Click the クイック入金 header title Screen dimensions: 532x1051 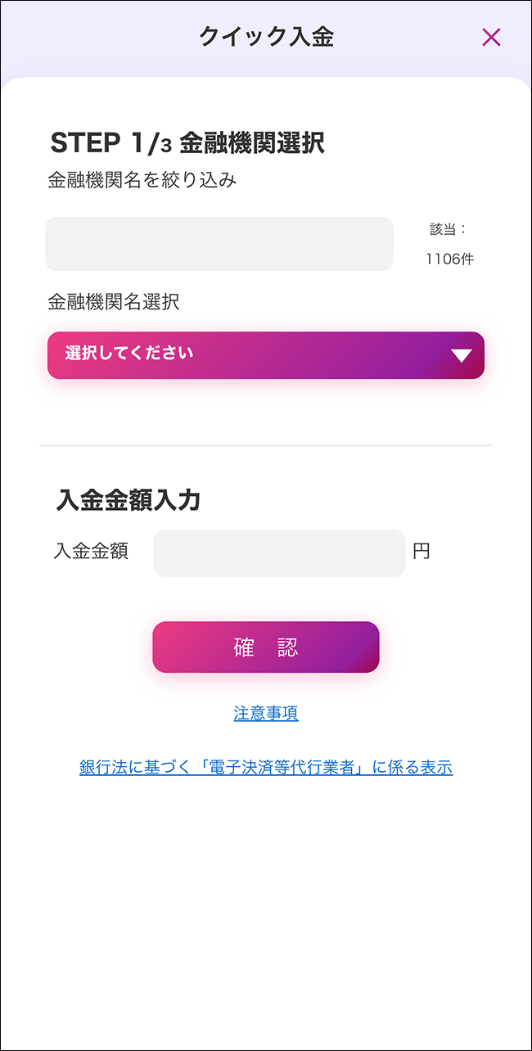(266, 37)
